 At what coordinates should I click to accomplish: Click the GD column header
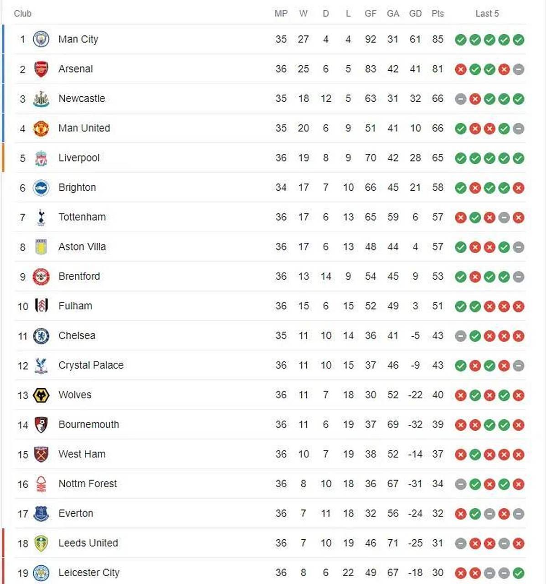(x=415, y=14)
